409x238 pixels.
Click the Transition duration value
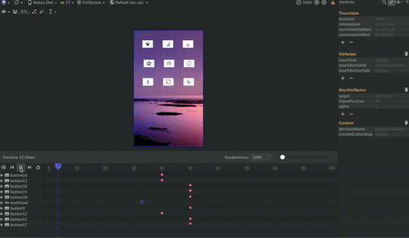(x=391, y=19)
